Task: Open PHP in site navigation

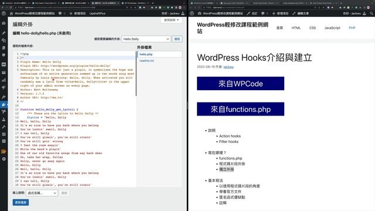Action: tap(352, 28)
